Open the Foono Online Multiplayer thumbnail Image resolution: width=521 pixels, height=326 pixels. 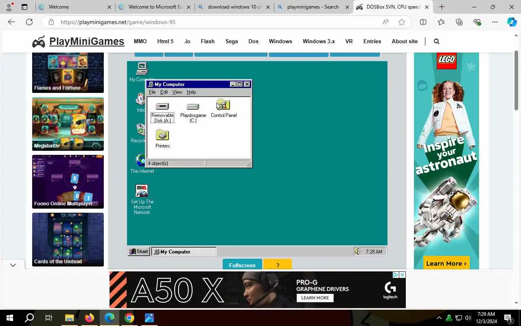coord(68,182)
